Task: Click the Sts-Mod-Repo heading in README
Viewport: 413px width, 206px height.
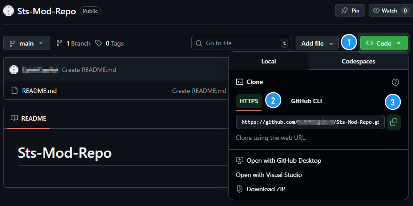Action: [x=65, y=153]
